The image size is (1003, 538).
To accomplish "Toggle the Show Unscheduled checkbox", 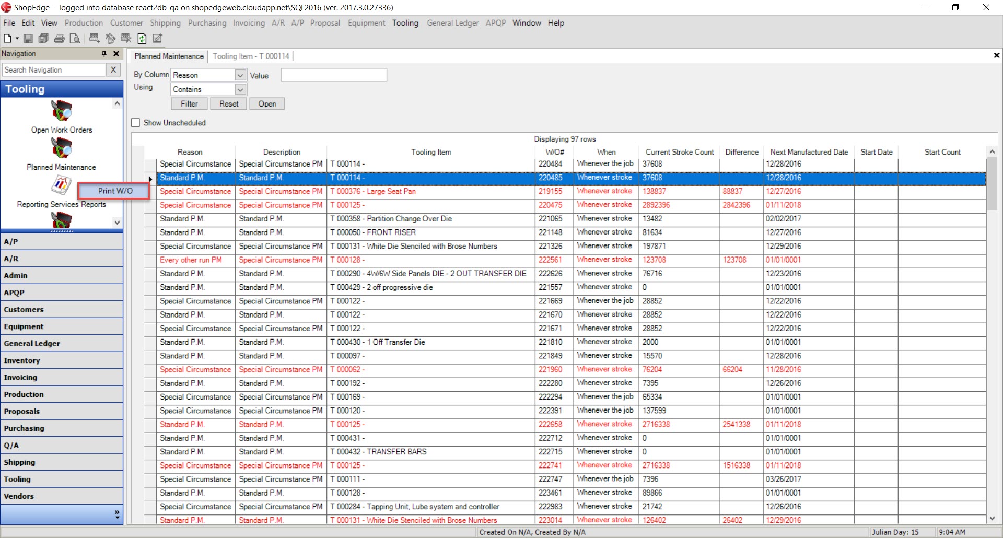I will [x=136, y=123].
